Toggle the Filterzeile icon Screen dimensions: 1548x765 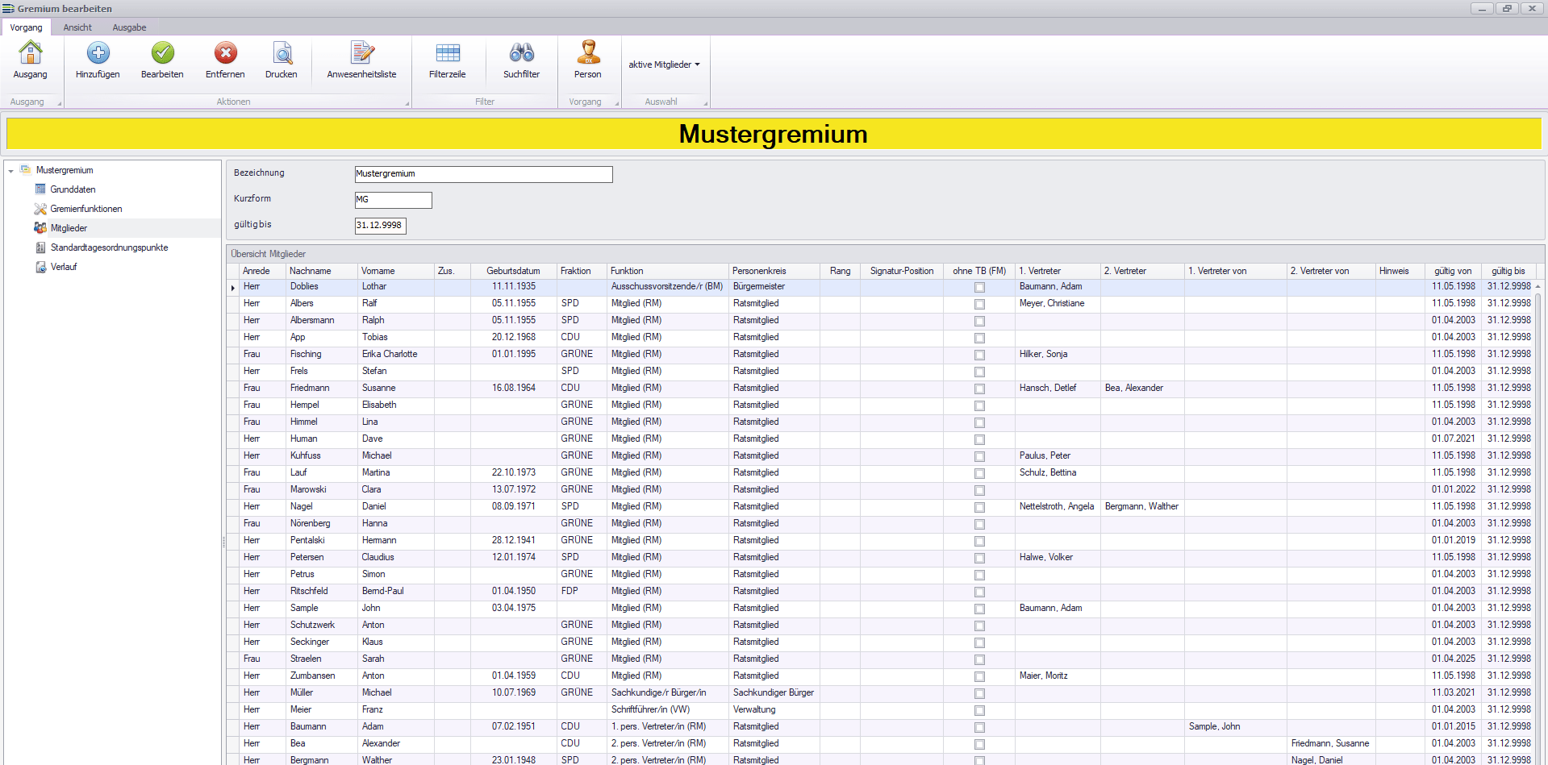pyautogui.click(x=448, y=53)
